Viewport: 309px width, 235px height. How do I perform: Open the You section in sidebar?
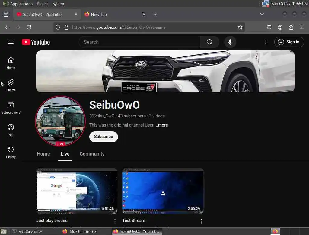(11, 130)
